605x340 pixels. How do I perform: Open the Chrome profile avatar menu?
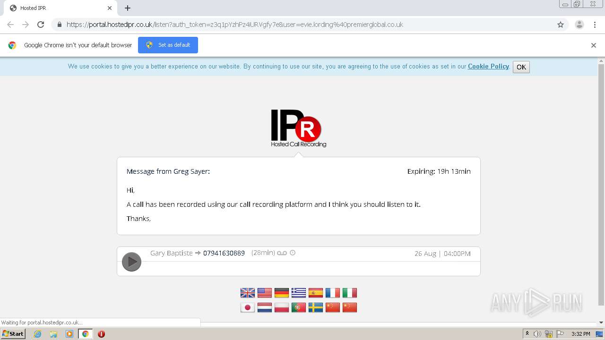579,25
